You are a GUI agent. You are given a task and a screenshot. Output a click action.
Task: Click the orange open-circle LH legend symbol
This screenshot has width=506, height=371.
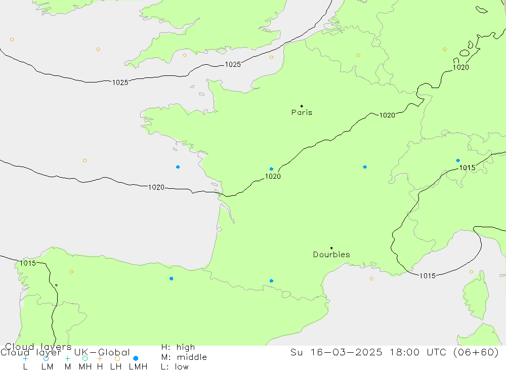[117, 358]
